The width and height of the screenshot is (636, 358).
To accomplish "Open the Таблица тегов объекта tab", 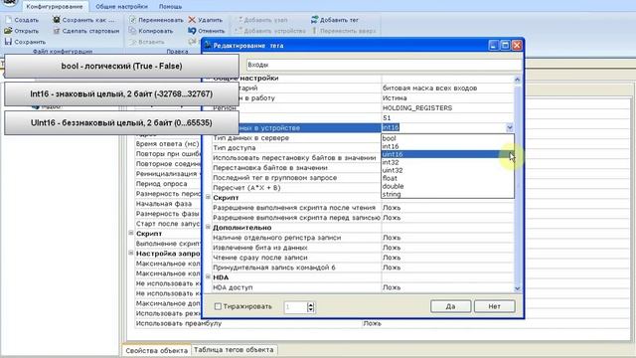I will (234, 349).
